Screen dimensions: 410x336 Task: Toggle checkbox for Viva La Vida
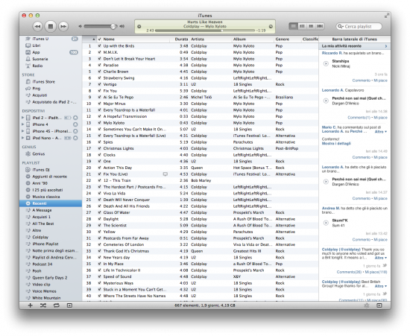pyautogui.click(x=99, y=194)
